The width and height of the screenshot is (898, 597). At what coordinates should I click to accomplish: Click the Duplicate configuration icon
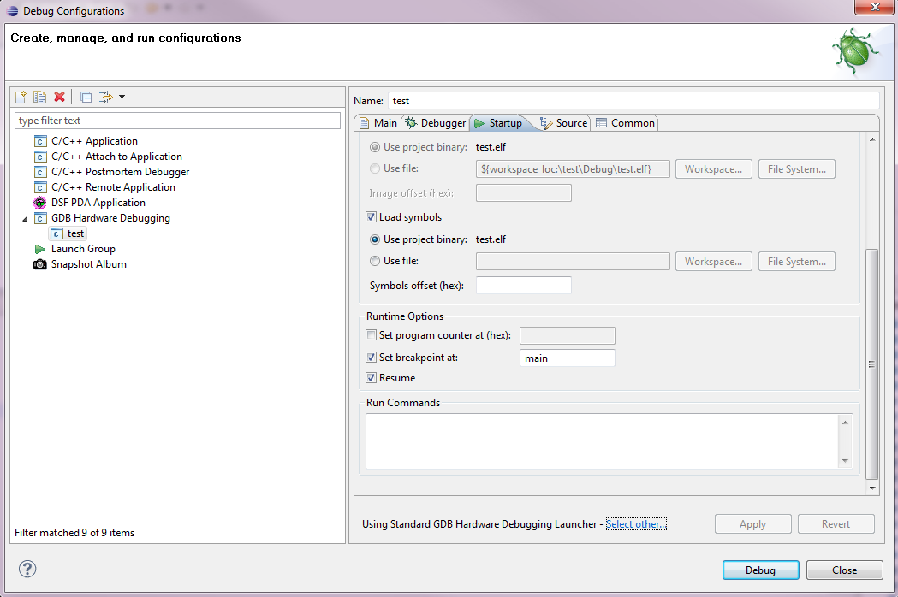click(40, 98)
